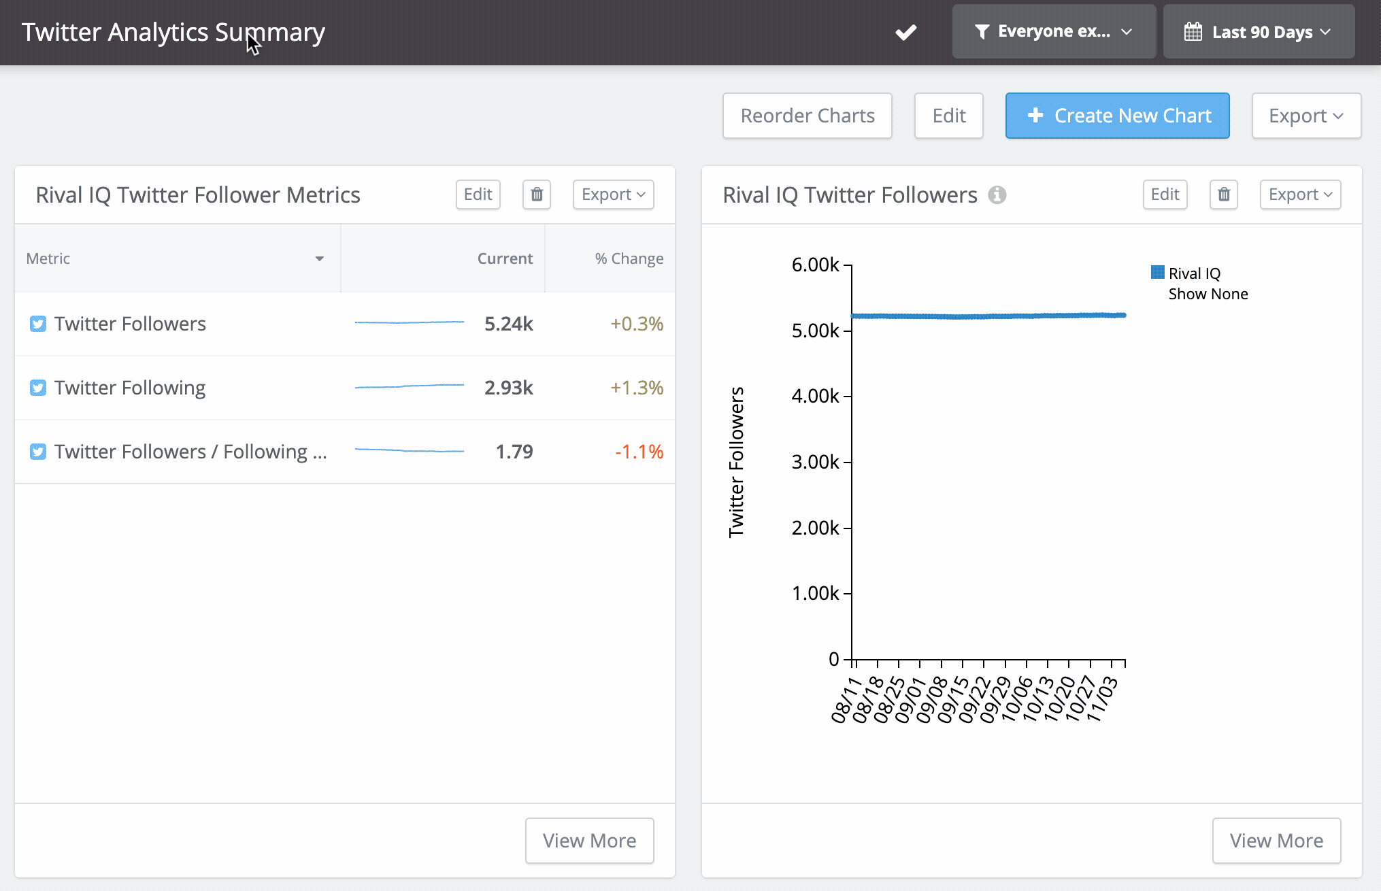Open Export menu in Follower Metrics panel
Image resolution: width=1381 pixels, height=891 pixels.
614,195
